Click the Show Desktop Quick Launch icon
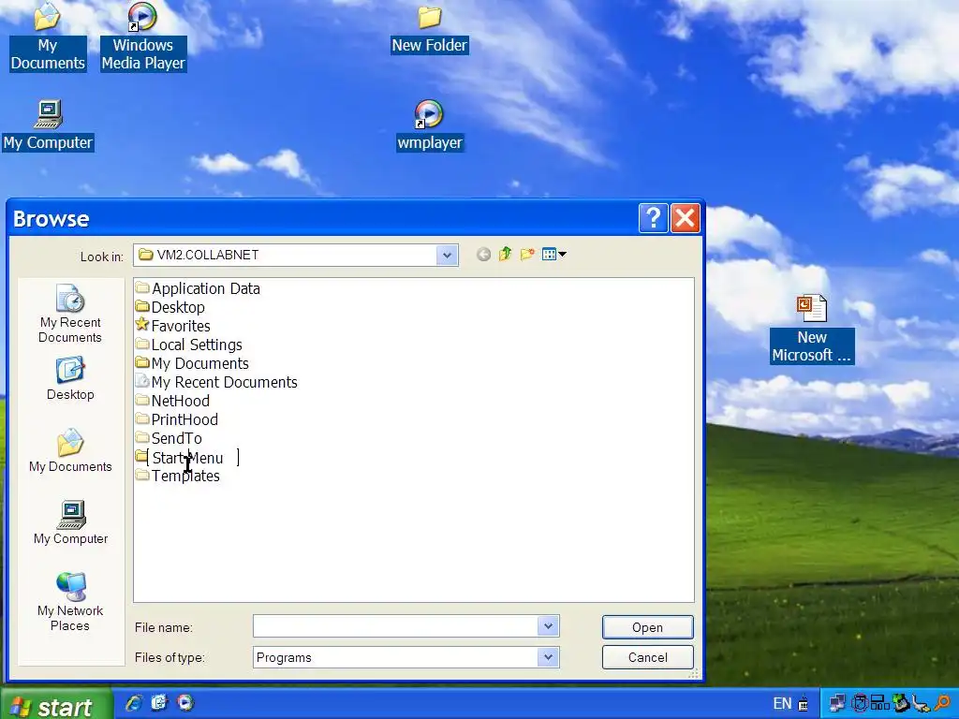Viewport: 959px width, 719px height. click(159, 703)
